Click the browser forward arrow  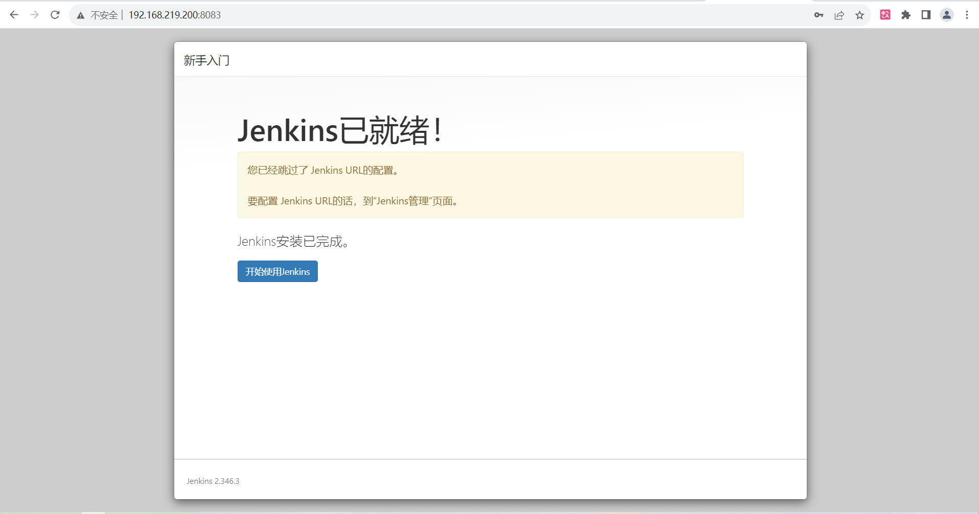click(x=34, y=15)
